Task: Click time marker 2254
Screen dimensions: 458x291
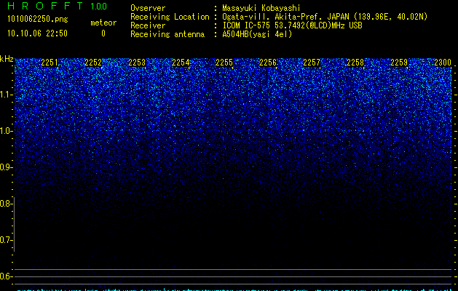Action: pos(181,63)
